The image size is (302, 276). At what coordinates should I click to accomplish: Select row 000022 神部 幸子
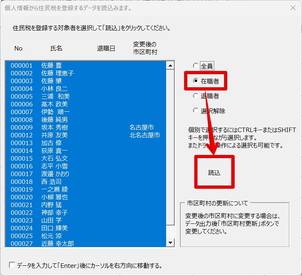(x=86, y=212)
